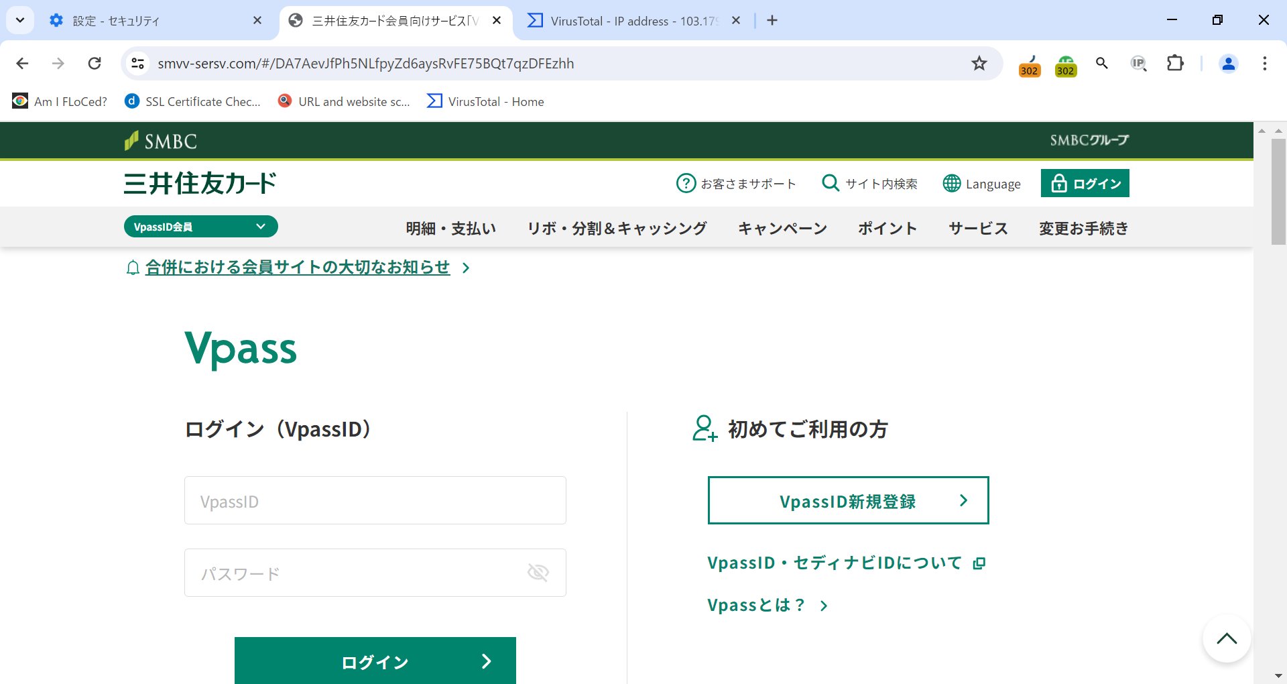Open the Language globe selector
1287x684 pixels.
point(981,183)
